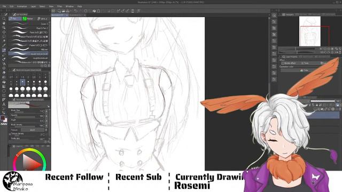Select the transparent color swatch

pos(4,124)
